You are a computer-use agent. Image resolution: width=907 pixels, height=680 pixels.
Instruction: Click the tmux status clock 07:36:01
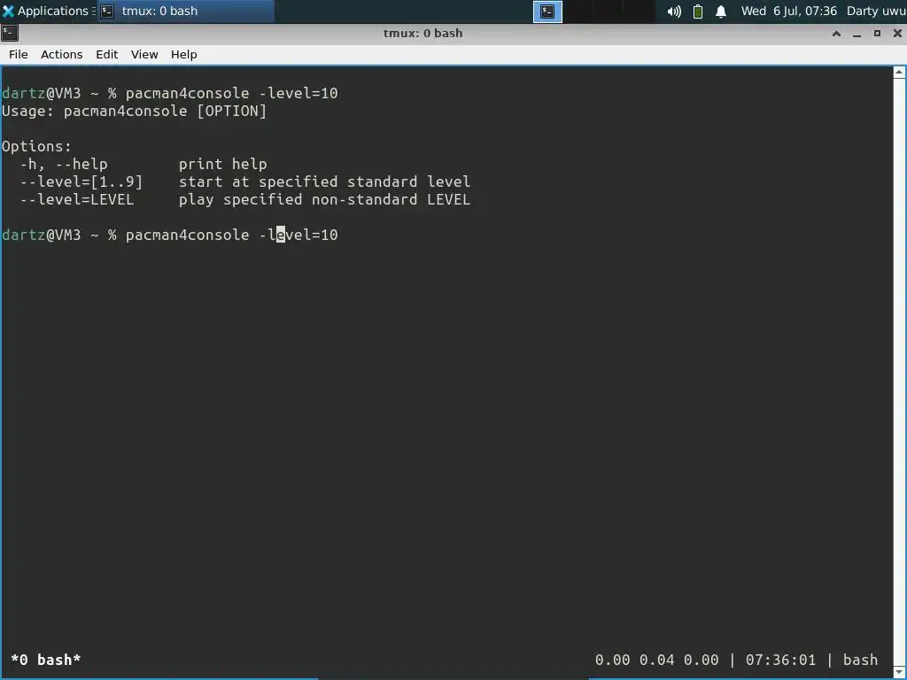780,660
